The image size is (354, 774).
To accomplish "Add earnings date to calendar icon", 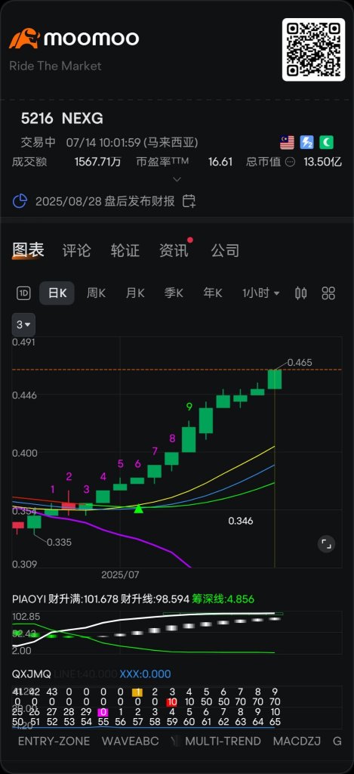I will point(189,201).
